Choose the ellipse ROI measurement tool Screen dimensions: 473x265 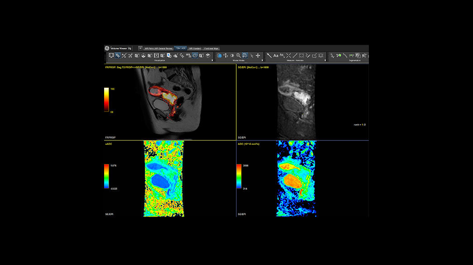(x=301, y=56)
